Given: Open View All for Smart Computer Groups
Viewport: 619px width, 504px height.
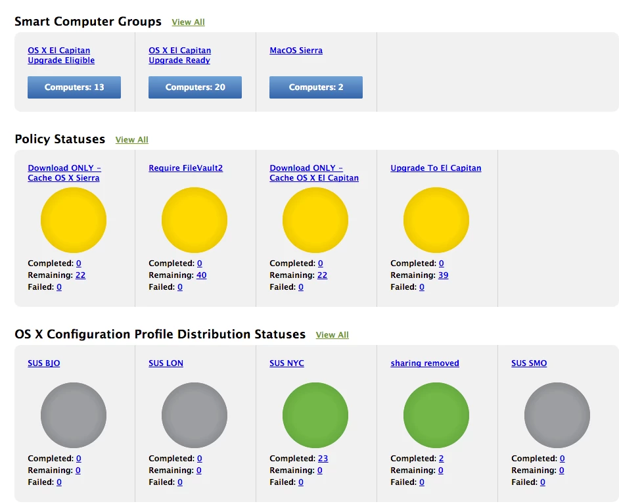Looking at the screenshot, I should tap(189, 22).
